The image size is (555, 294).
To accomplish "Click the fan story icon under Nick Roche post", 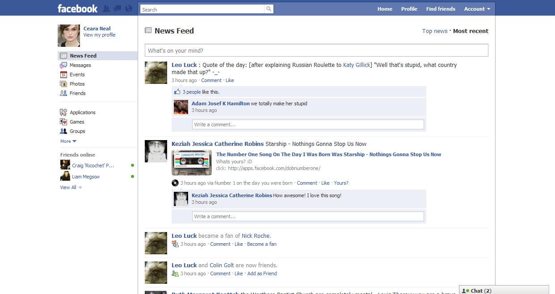I will (x=175, y=244).
